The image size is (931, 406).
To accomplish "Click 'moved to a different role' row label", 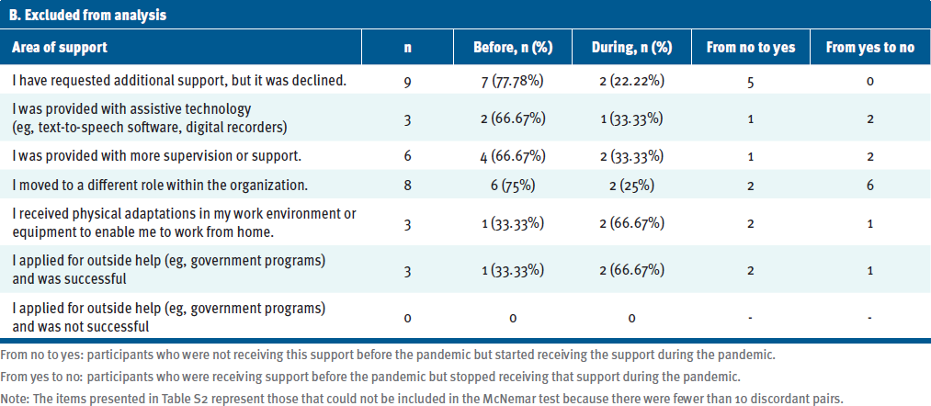I will pyautogui.click(x=160, y=185).
